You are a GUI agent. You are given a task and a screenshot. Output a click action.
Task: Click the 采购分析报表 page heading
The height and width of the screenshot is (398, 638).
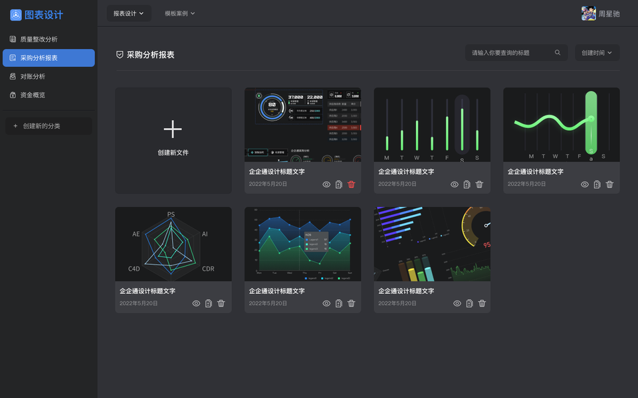coord(151,55)
